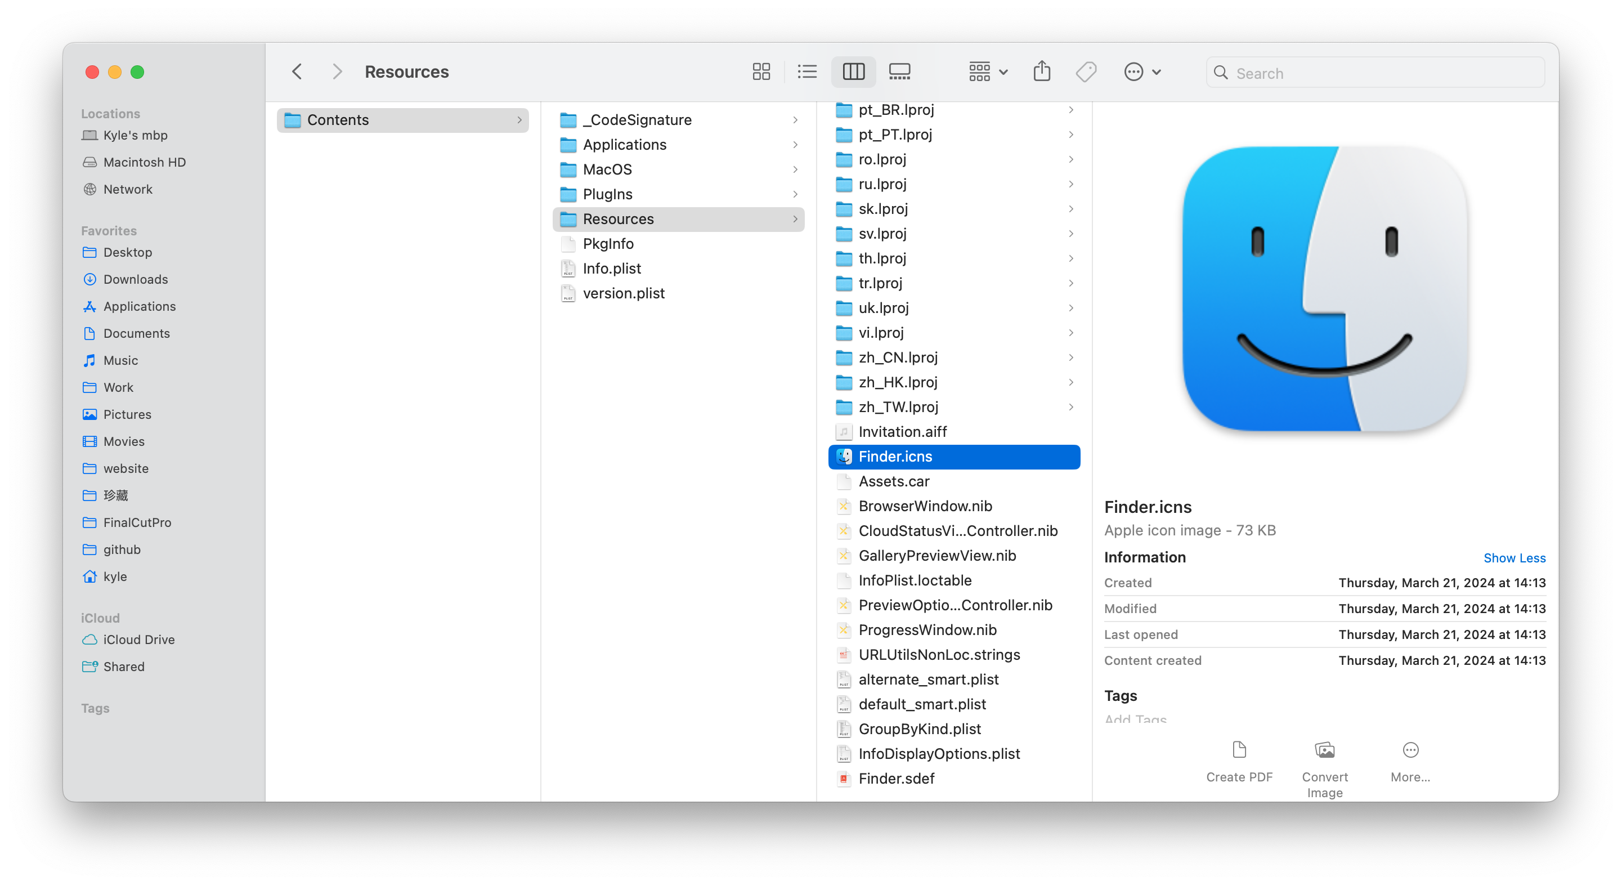Click the Show Less link

pyautogui.click(x=1514, y=558)
